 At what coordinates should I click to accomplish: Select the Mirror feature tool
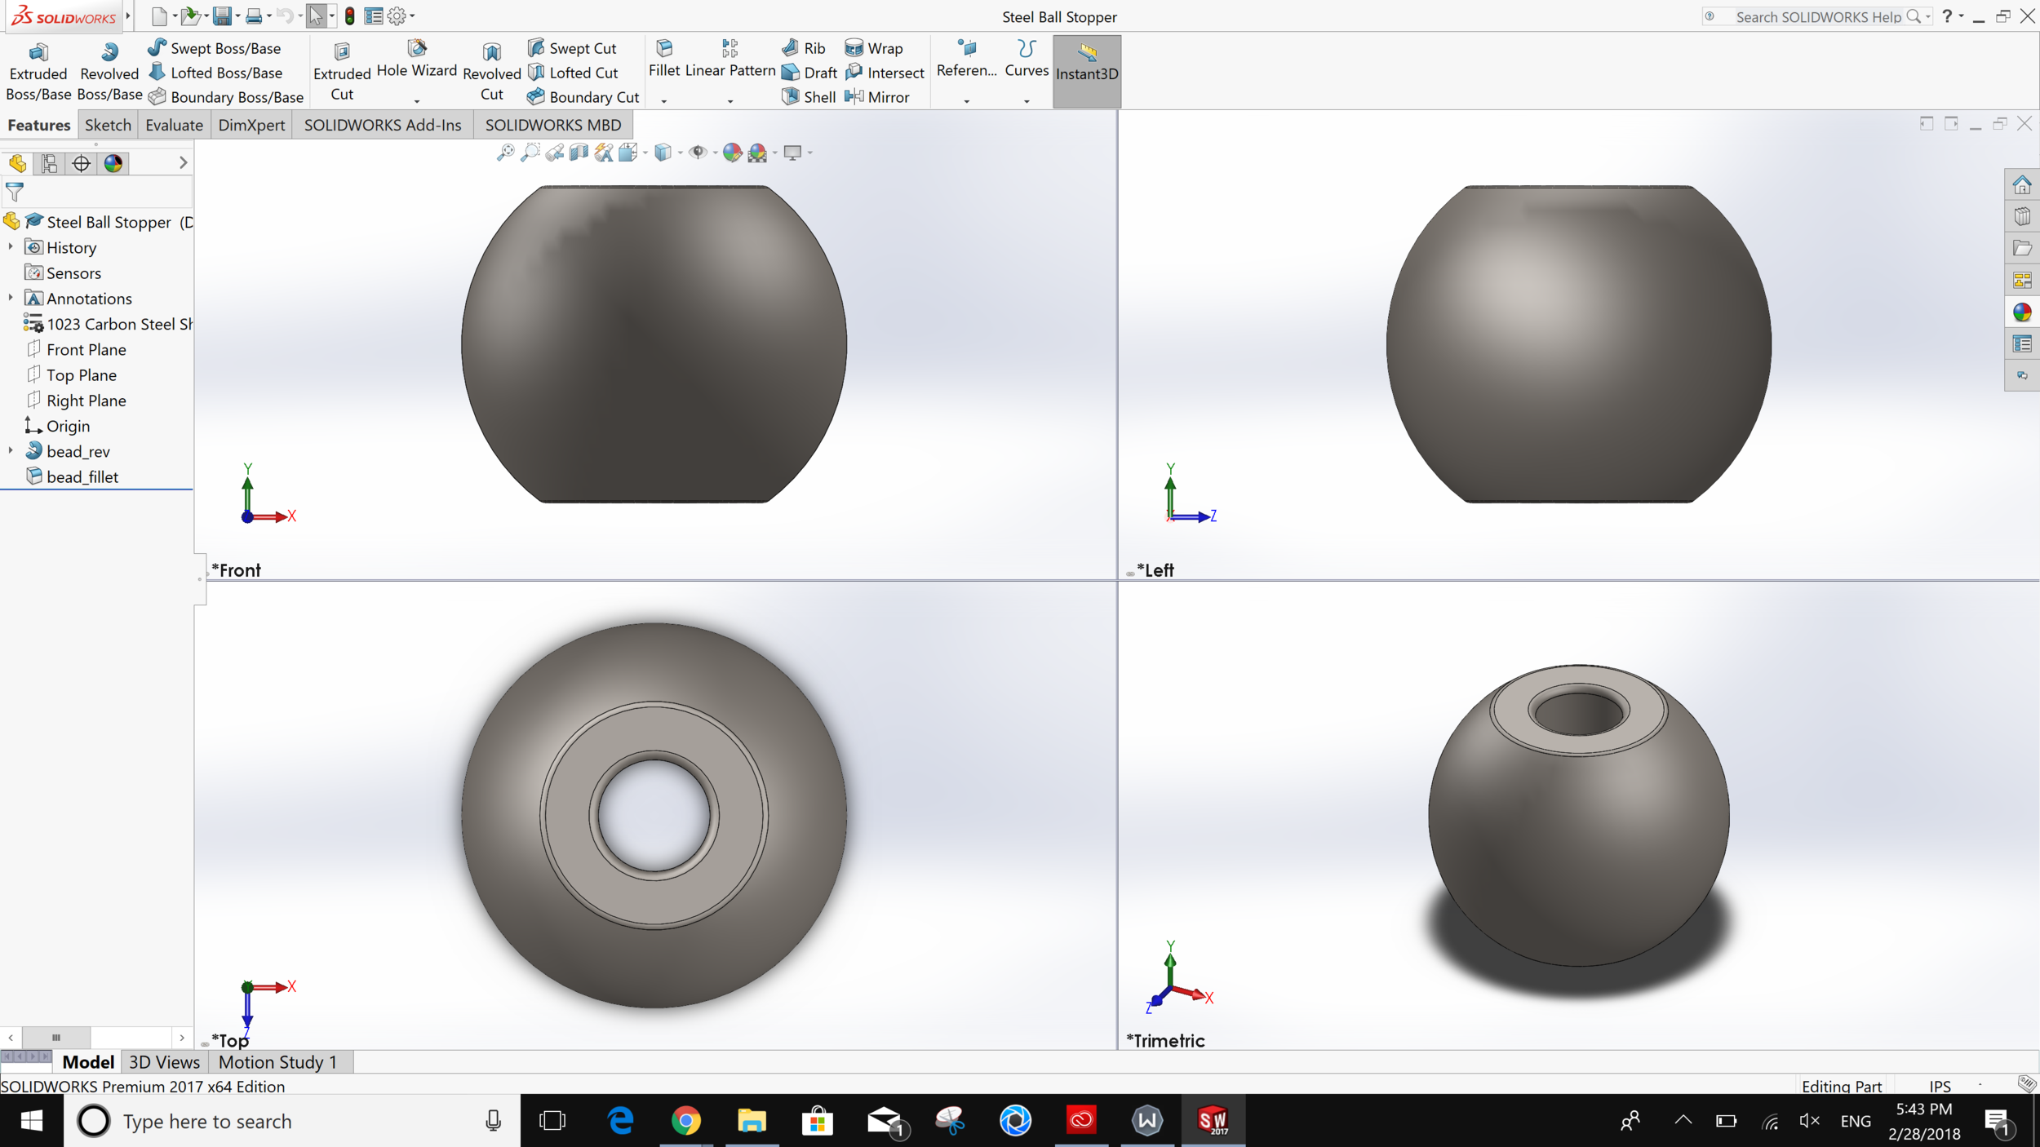click(x=880, y=96)
